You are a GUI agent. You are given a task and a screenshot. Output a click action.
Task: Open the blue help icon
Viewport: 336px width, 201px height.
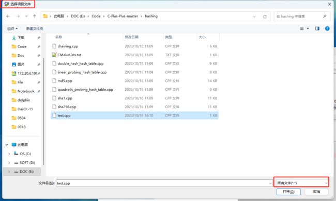tap(327, 28)
